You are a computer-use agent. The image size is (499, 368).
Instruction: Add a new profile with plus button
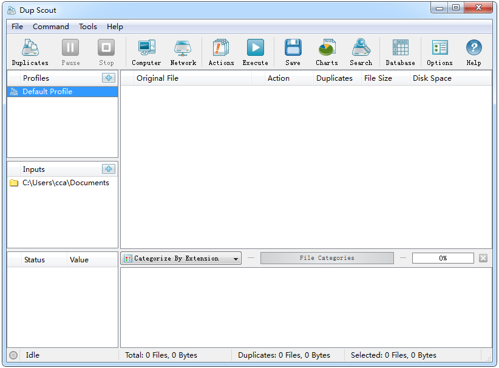pos(109,78)
